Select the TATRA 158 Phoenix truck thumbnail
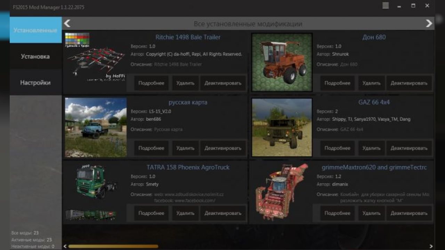The height and width of the screenshot is (250, 445). (96, 192)
